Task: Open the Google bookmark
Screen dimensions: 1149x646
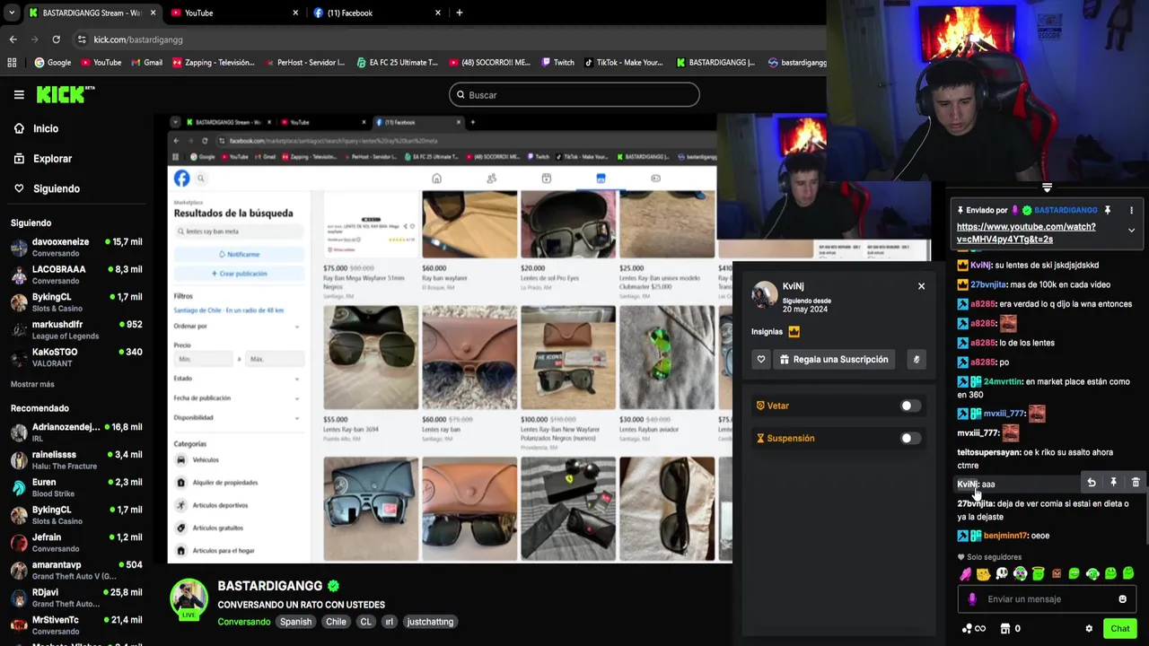Action: coord(52,63)
